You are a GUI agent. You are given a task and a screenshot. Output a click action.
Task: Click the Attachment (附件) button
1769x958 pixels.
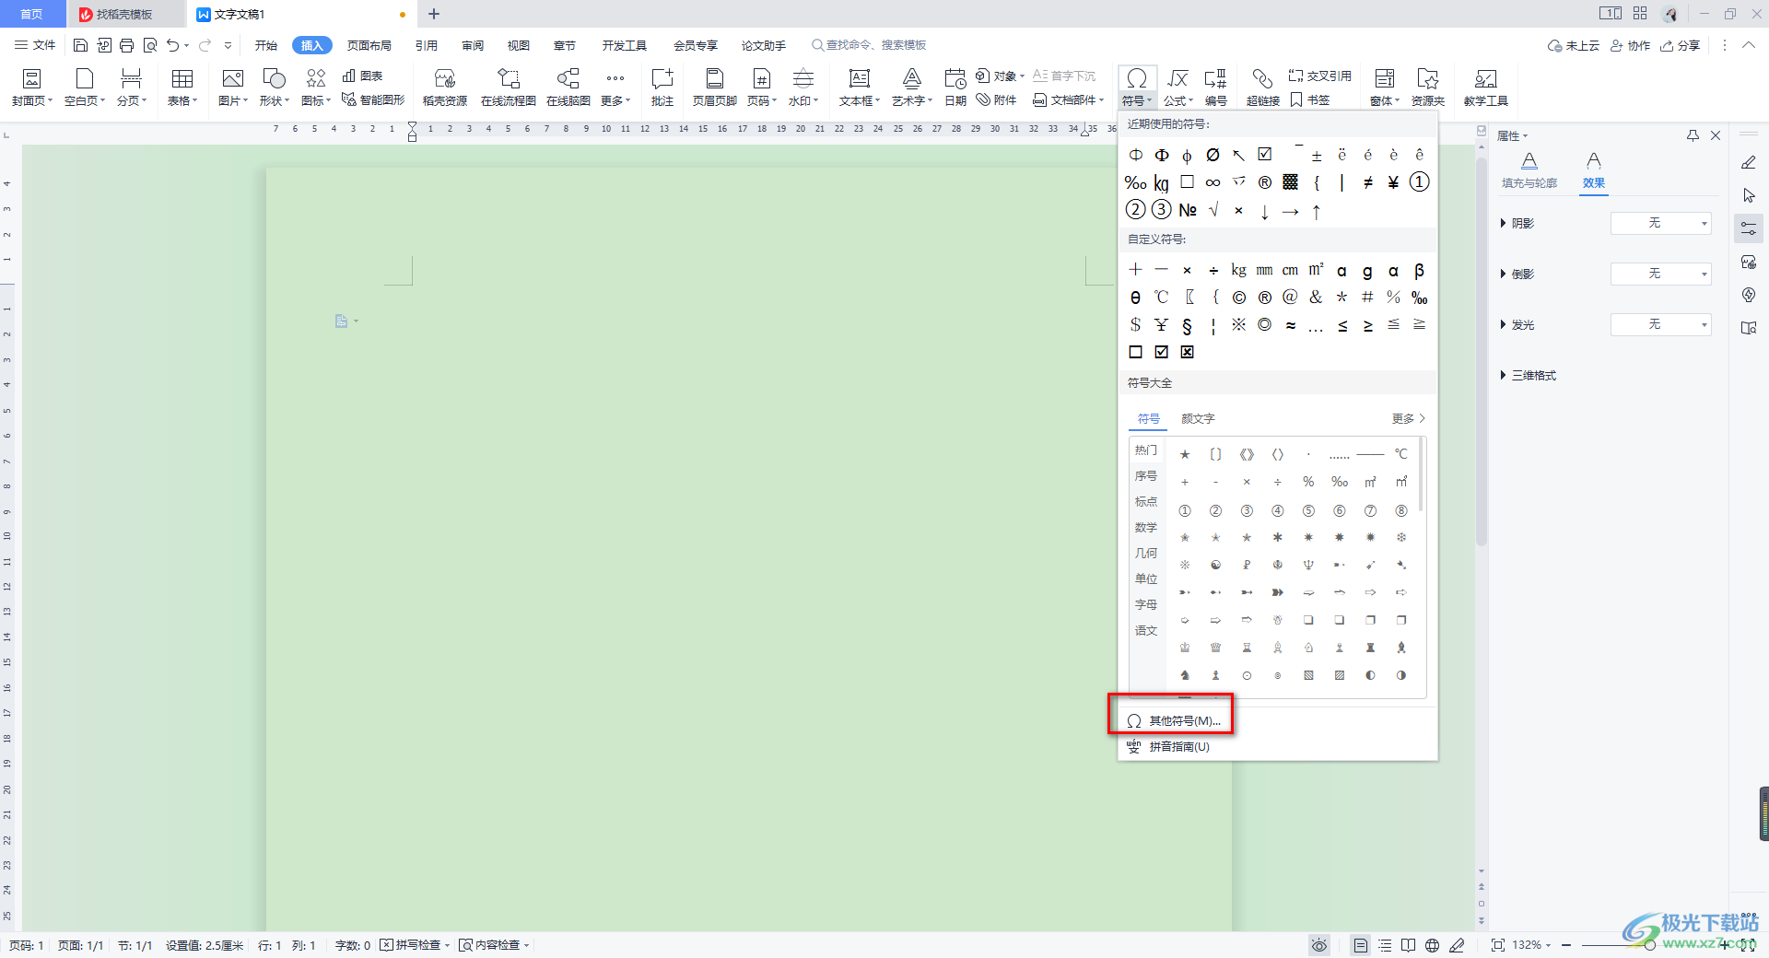coord(996,99)
